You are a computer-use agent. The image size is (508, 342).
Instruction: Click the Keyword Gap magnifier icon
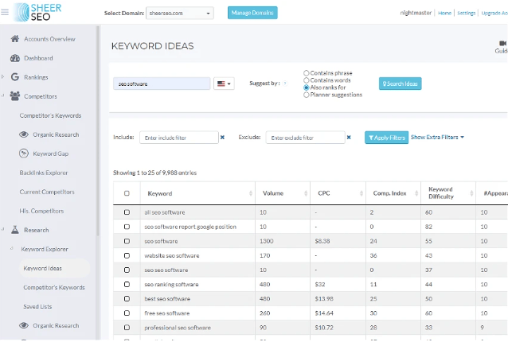pos(25,154)
